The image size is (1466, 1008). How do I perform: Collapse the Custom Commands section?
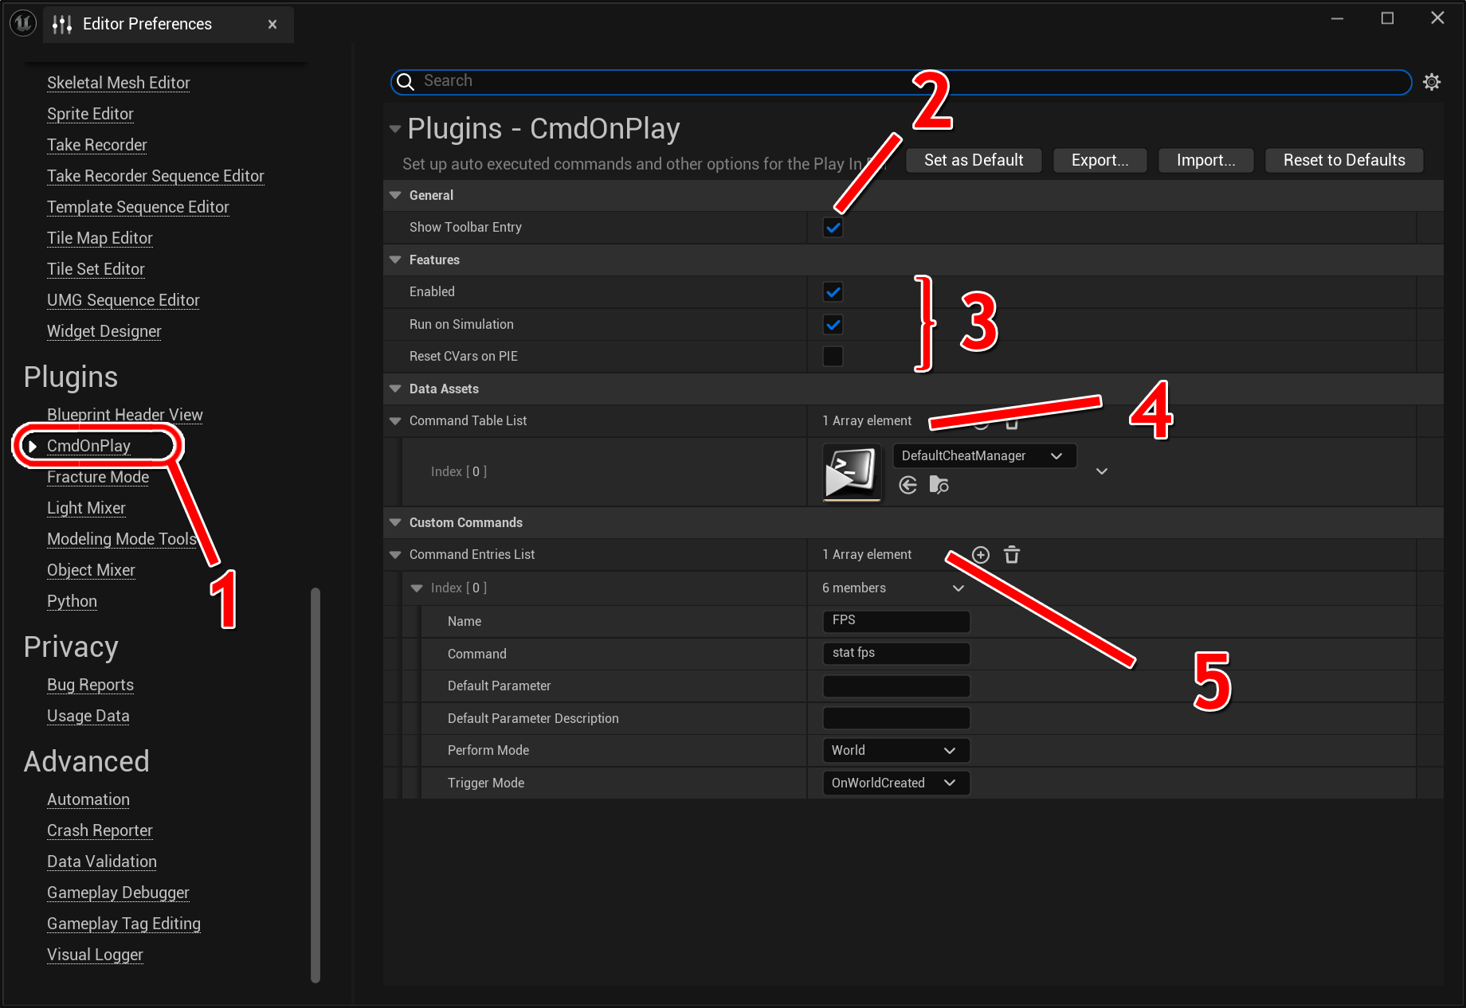point(395,522)
